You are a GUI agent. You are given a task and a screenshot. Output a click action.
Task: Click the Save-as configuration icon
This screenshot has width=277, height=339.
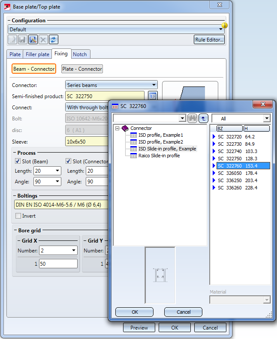tap(33, 39)
